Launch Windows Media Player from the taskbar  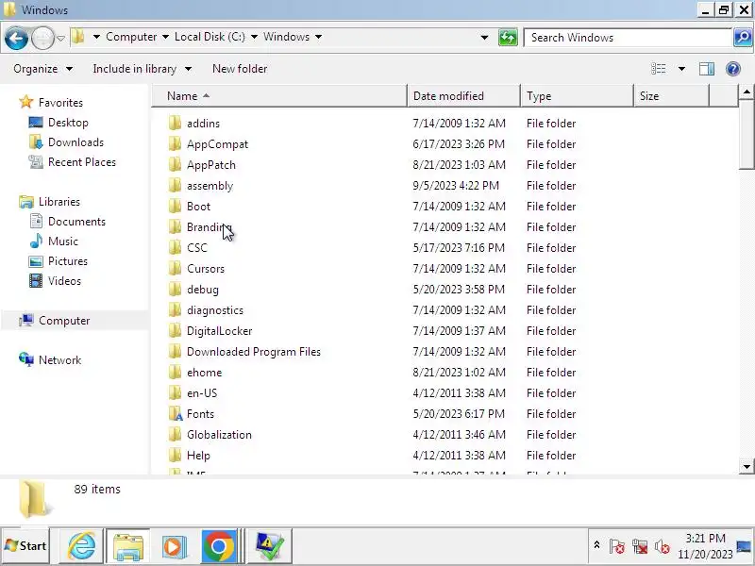pyautogui.click(x=174, y=546)
